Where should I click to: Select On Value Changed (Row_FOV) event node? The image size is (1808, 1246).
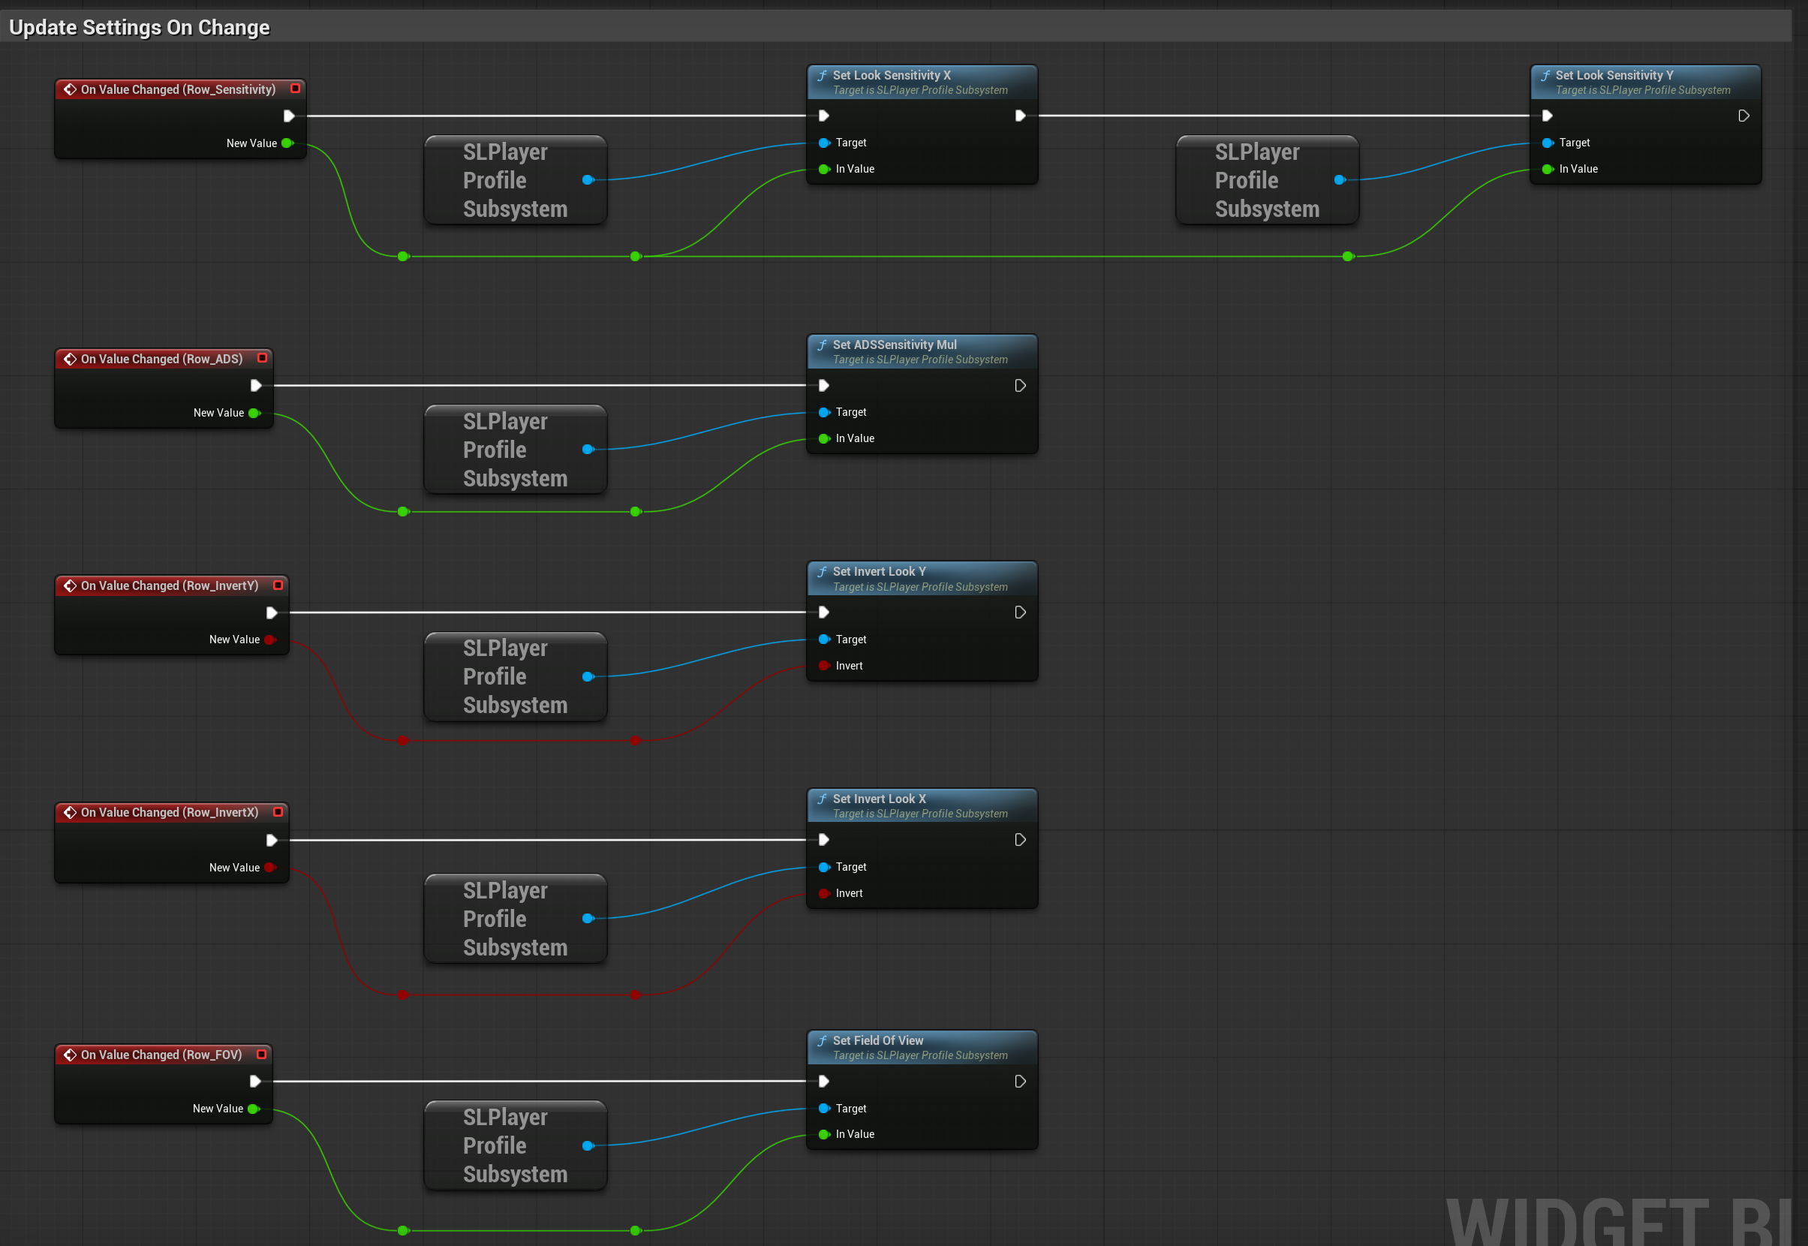(163, 1085)
